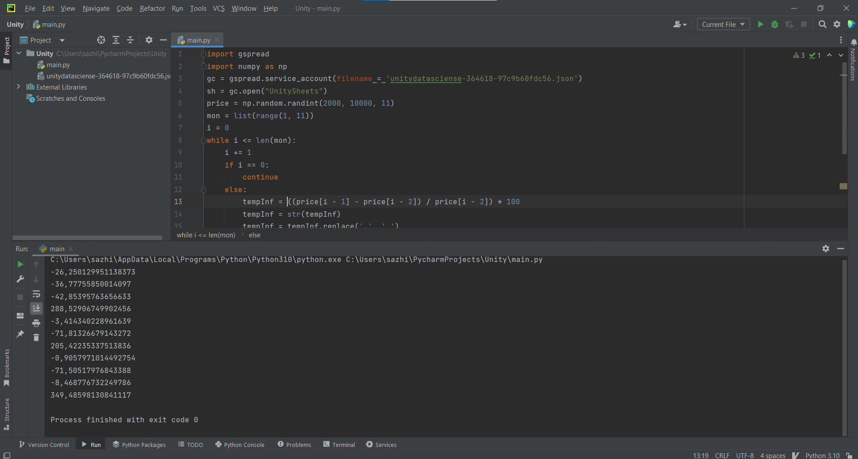Open the Navigate menu

coord(96,8)
